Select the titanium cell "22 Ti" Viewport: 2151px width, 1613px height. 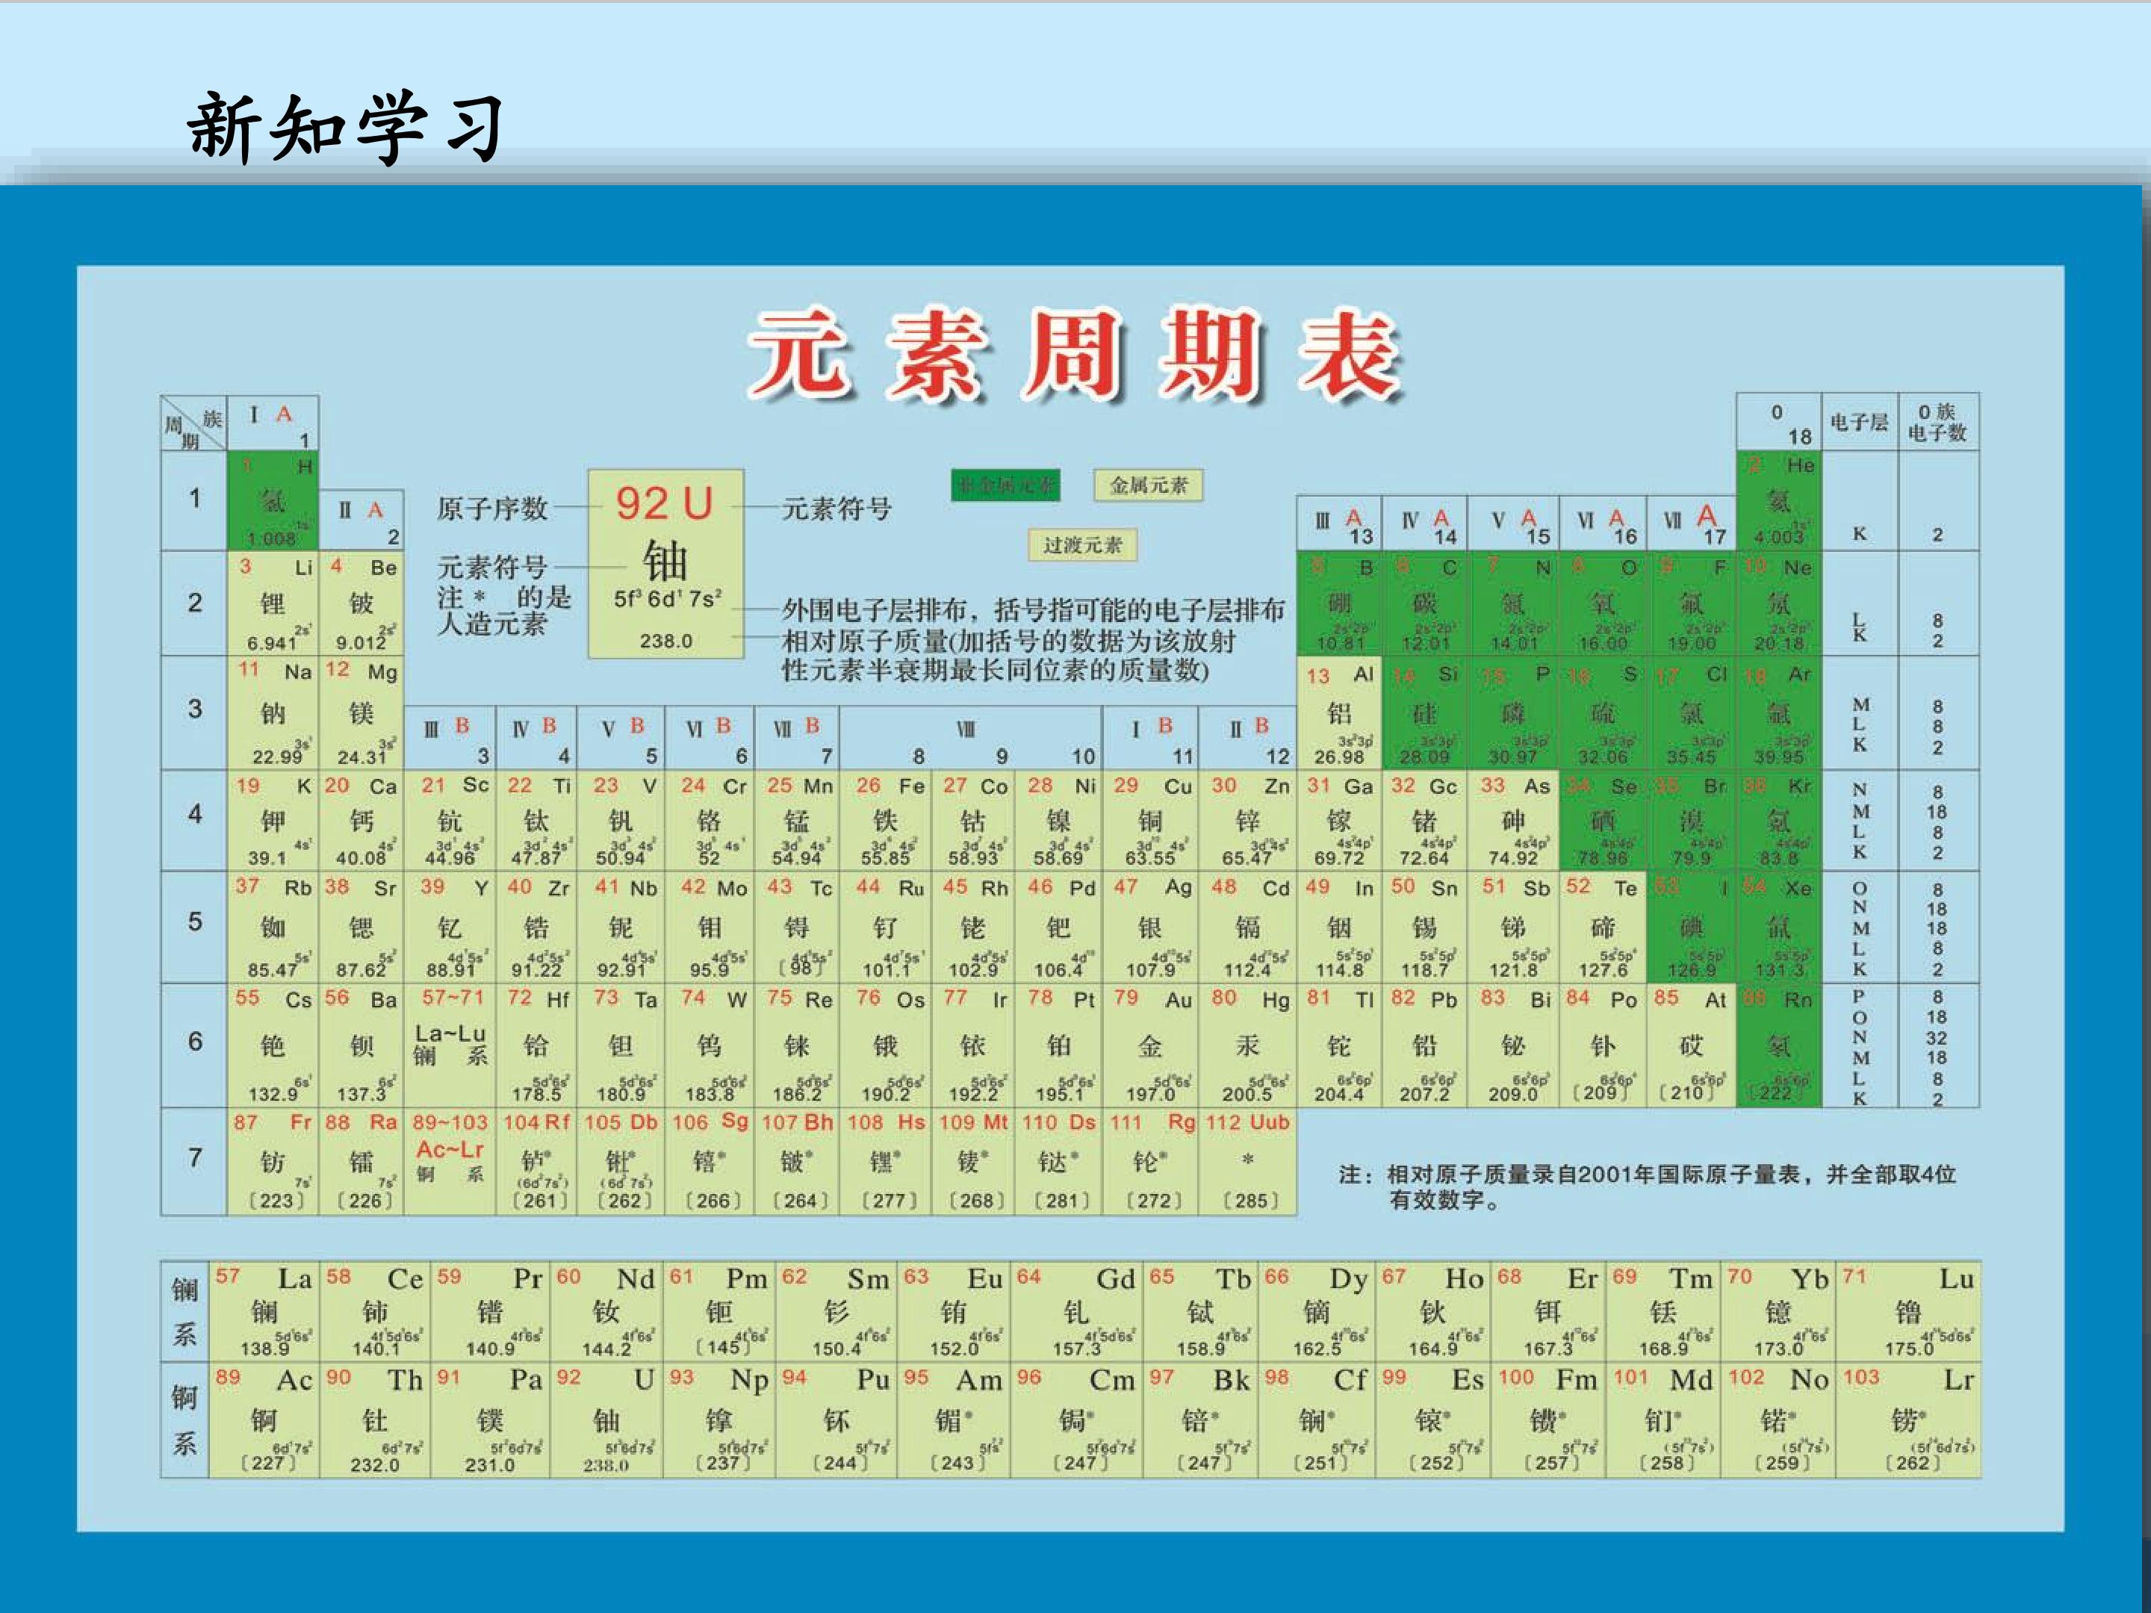click(537, 821)
